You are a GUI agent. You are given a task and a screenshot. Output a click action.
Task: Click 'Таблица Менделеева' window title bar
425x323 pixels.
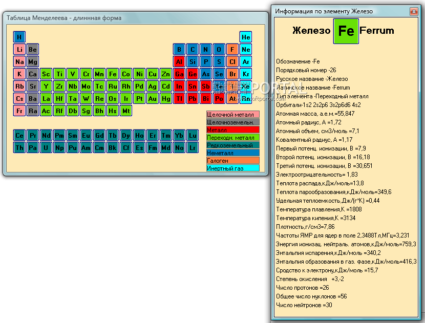coord(136,18)
